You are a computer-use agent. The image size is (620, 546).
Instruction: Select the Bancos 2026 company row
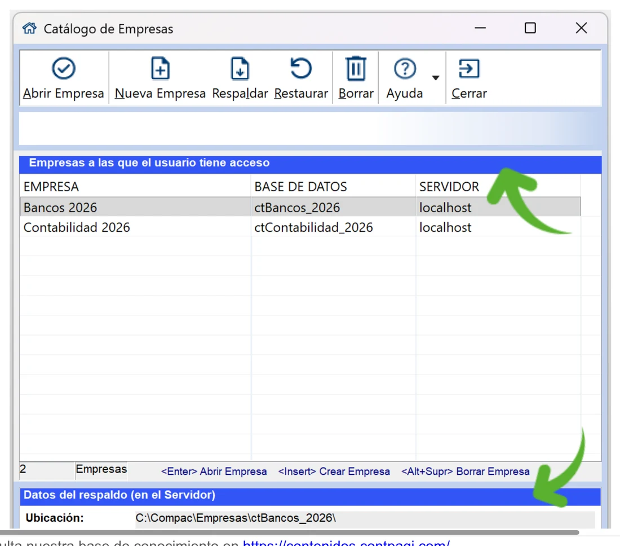click(300, 207)
